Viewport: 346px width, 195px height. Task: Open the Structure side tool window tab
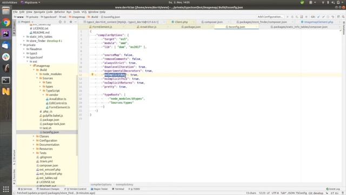(14, 157)
